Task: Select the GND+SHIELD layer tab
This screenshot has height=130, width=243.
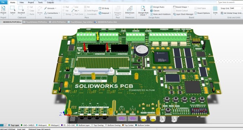Action: [27, 125]
